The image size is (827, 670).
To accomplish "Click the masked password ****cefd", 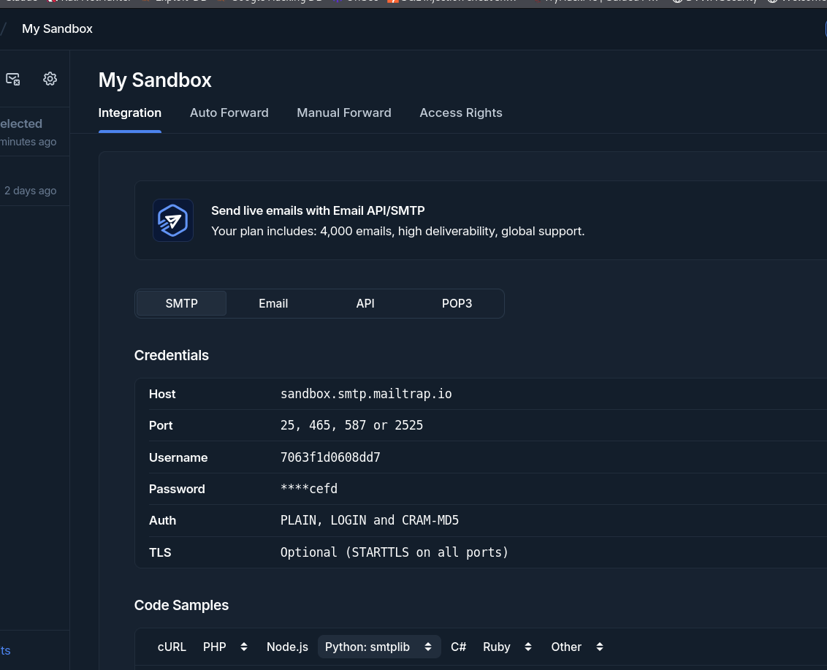I will pyautogui.click(x=309, y=489).
